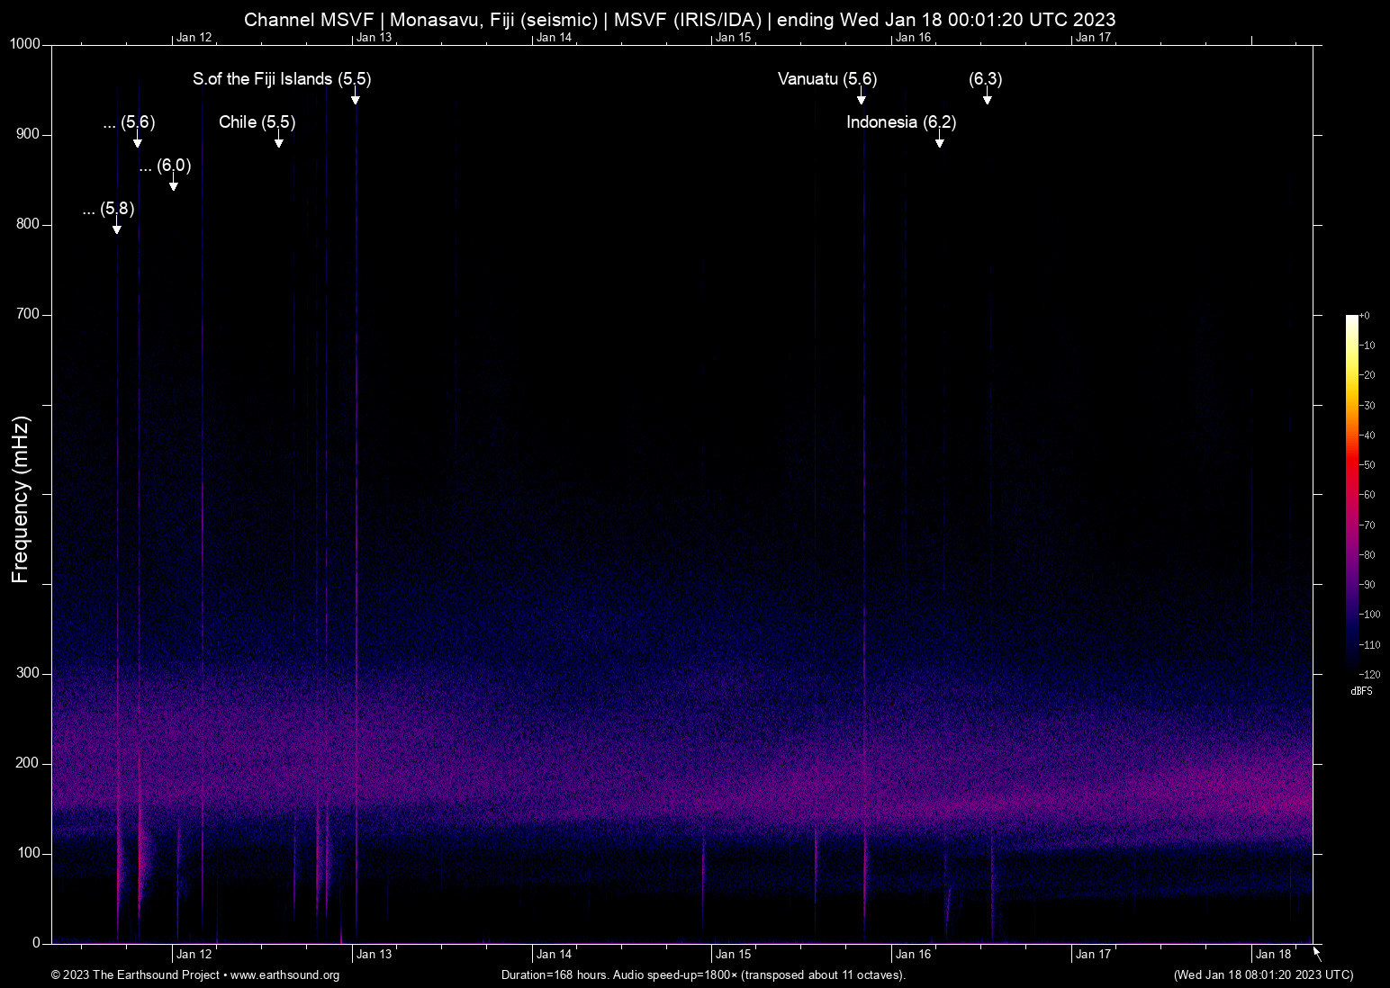The image size is (1390, 988).
Task: Click the 0 dBFS point on colorbar
Action: point(1350,315)
